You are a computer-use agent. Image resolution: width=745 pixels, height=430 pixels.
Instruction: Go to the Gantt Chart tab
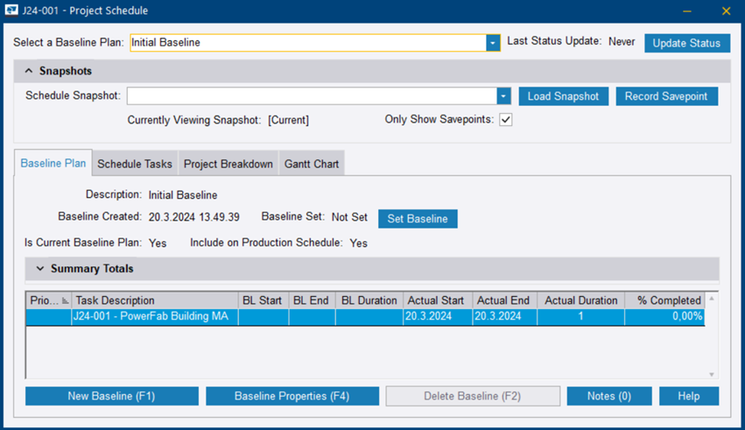(312, 164)
